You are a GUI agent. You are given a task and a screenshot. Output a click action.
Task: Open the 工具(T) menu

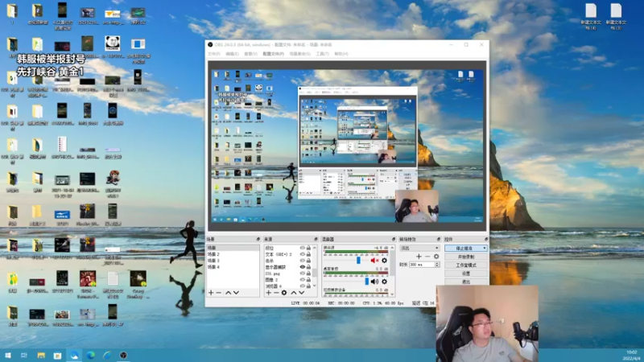pyautogui.click(x=323, y=54)
